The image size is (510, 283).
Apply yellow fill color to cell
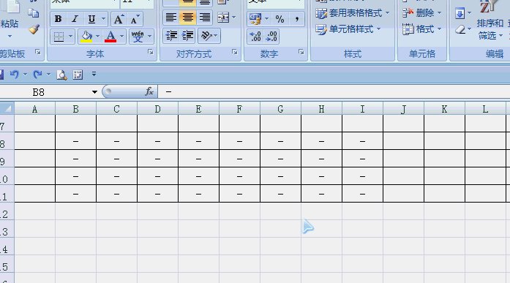click(x=86, y=37)
